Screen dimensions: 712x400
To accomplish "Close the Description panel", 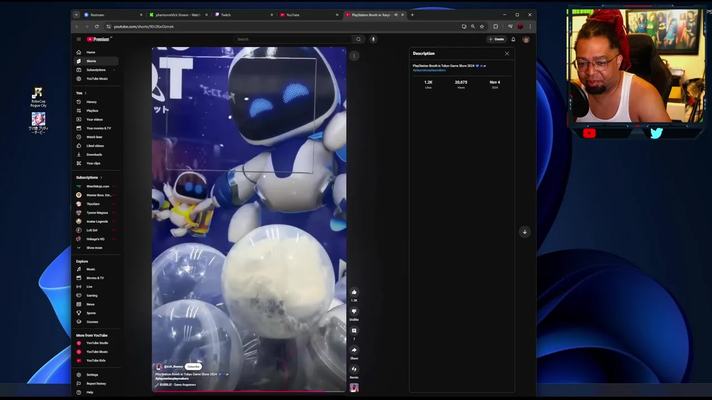I will click(x=507, y=53).
